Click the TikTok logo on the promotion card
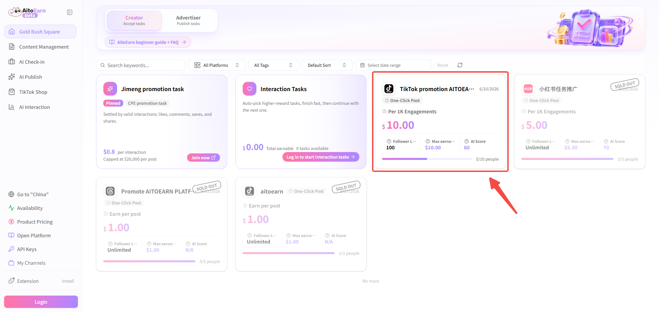659x312 pixels. click(x=389, y=89)
